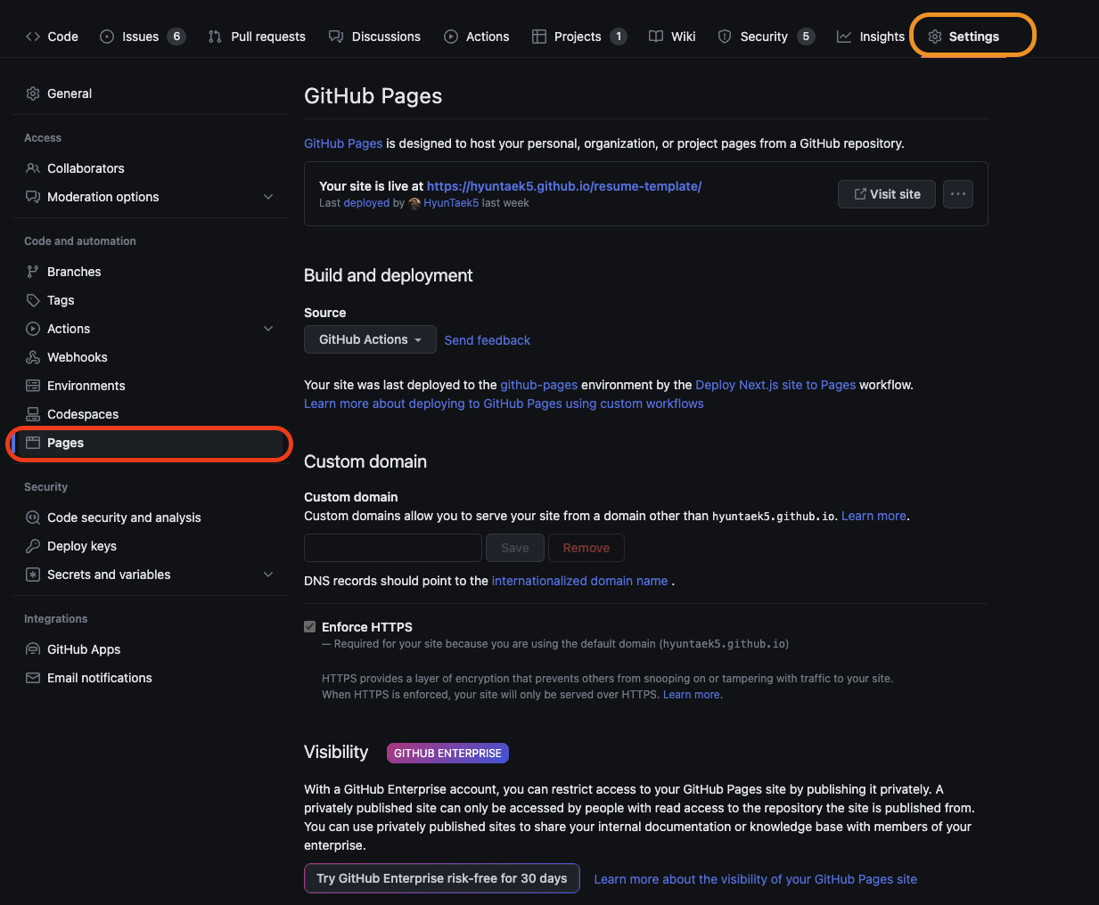
Task: Click the Secrets and variables asterisk icon
Action: click(x=33, y=575)
